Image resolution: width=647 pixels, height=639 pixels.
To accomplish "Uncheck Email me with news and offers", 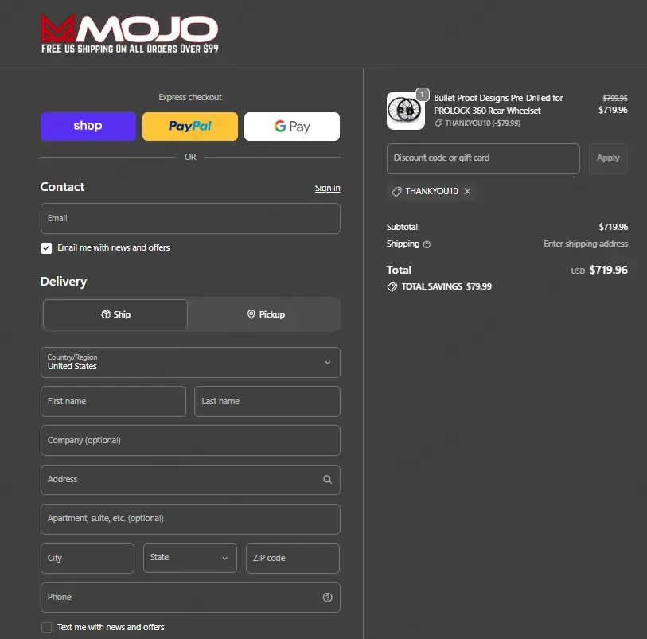I will (47, 248).
